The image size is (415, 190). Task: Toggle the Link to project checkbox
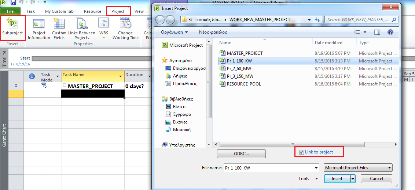(x=301, y=152)
